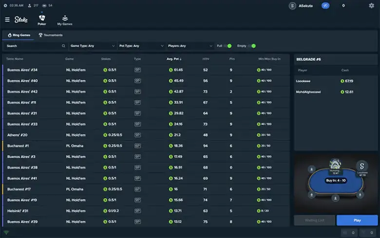This screenshot has height=238, width=380.
Task: Select the Buenos Aires #38 table
Action: point(146,168)
